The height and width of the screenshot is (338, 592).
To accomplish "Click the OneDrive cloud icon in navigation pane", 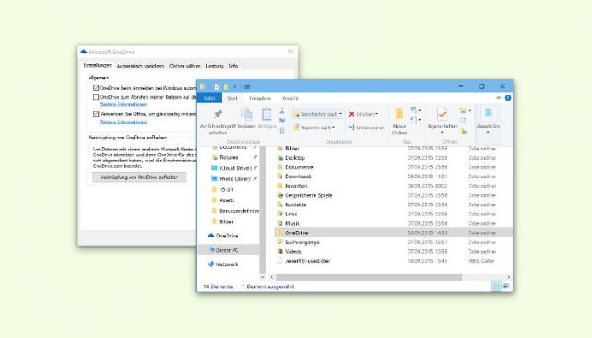I will pyautogui.click(x=211, y=236).
